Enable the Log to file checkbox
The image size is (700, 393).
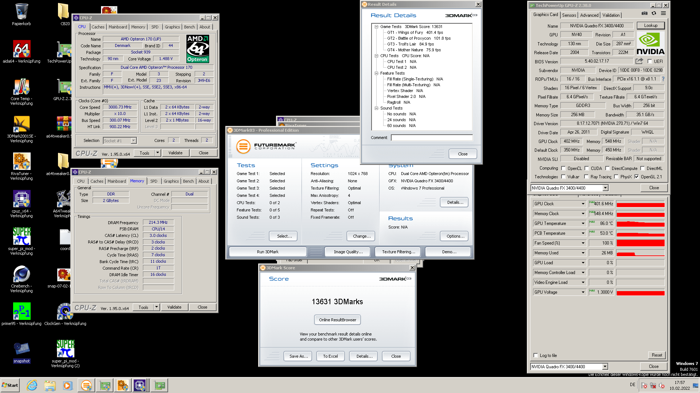click(536, 356)
